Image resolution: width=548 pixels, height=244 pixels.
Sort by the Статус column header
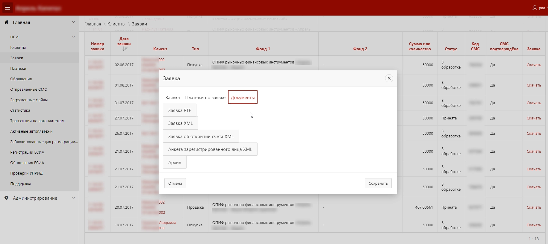point(451,49)
